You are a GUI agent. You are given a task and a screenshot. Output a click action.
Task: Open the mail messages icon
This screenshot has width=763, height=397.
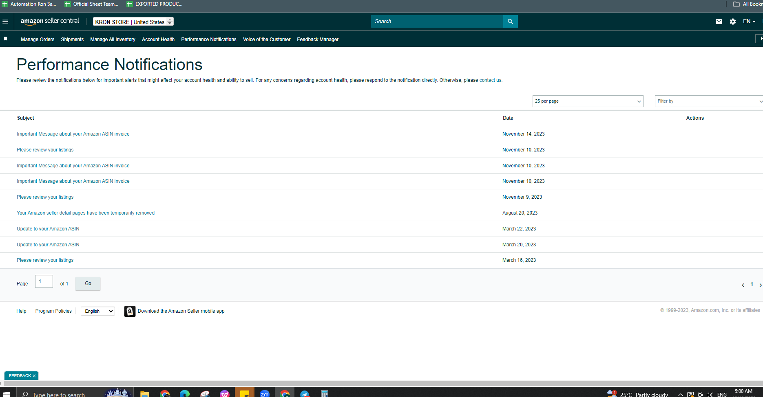tap(719, 22)
